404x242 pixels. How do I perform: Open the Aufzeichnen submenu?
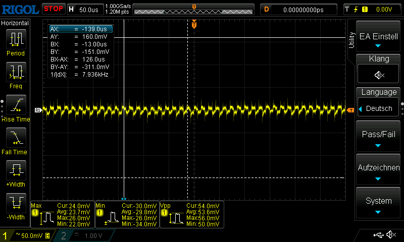(378, 170)
